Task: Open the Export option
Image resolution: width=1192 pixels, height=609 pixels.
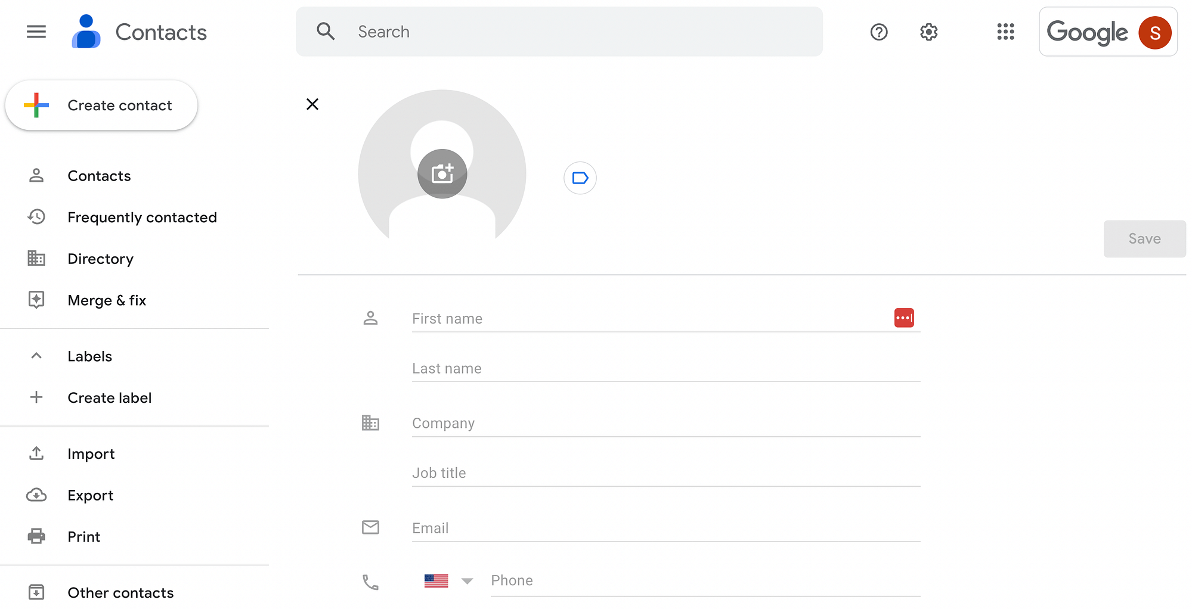Action: point(90,495)
